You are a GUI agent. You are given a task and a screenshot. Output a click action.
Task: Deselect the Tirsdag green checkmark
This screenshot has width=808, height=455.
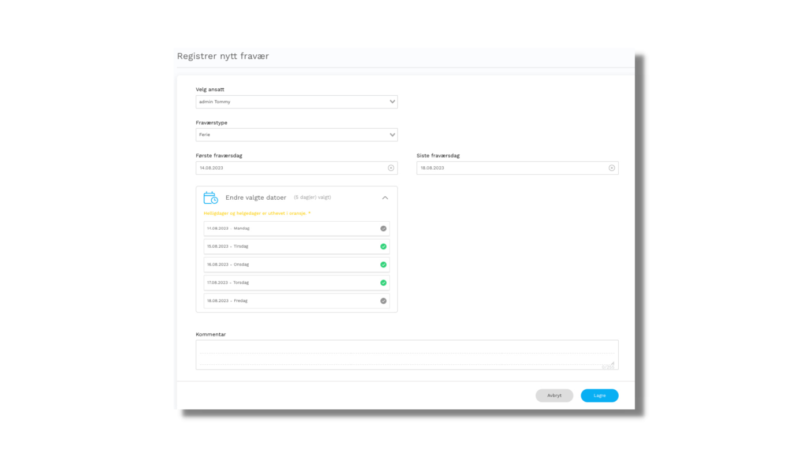pyautogui.click(x=383, y=247)
